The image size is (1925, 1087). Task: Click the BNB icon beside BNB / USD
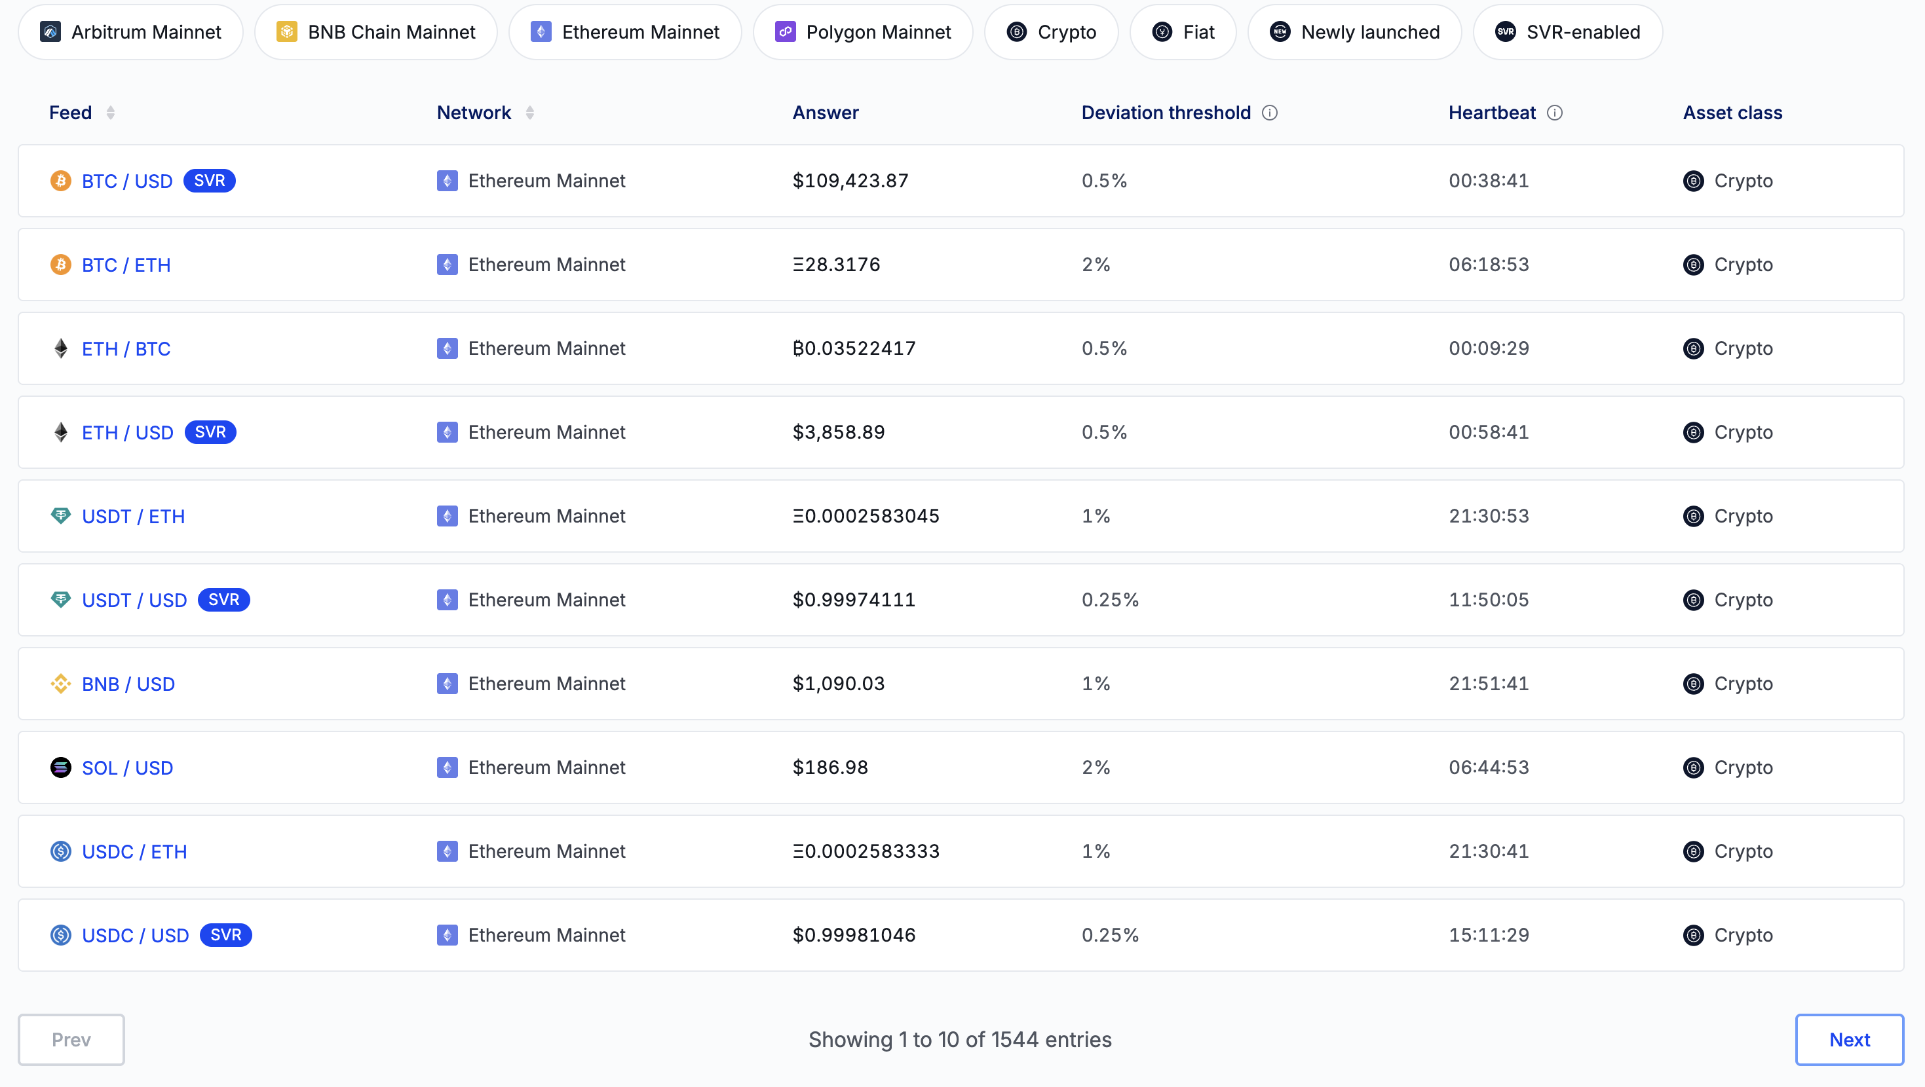[x=60, y=684]
